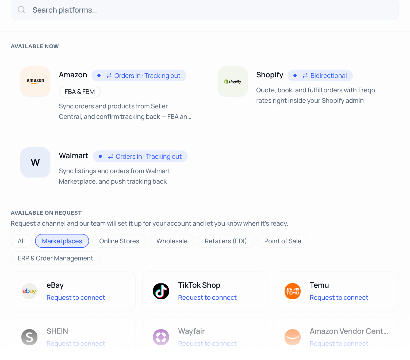The image size is (410, 360).
Task: Click the AVAILABLE NOW section heading
Action: [x=35, y=46]
